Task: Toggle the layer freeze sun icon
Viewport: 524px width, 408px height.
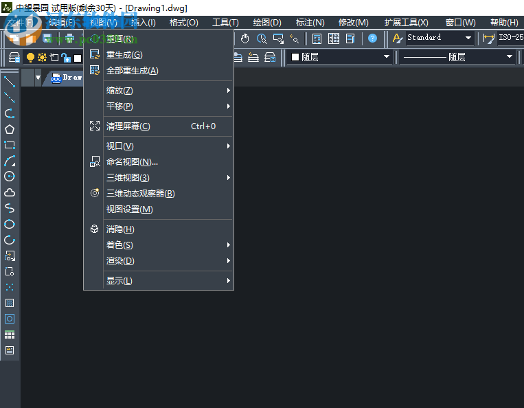Action: [42, 58]
